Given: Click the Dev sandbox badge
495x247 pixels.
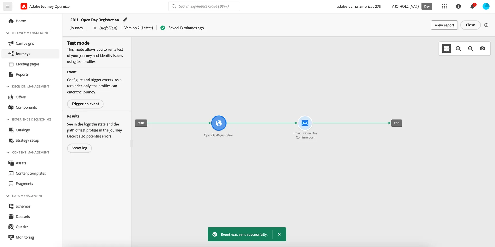Looking at the screenshot, I should (427, 6).
